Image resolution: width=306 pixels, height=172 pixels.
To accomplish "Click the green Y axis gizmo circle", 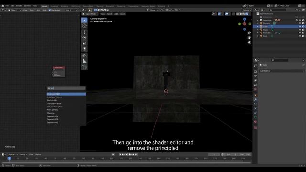I will pos(240,24).
